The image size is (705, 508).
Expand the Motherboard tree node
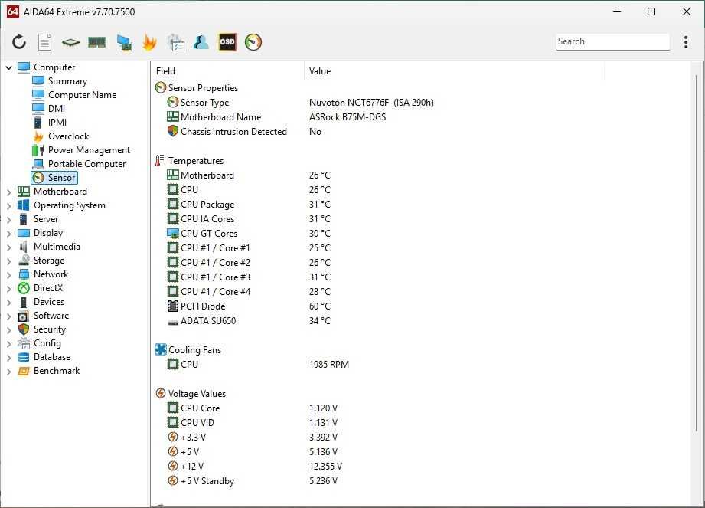(9, 192)
